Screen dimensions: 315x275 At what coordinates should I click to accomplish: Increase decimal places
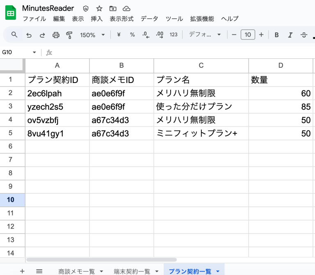coord(160,35)
